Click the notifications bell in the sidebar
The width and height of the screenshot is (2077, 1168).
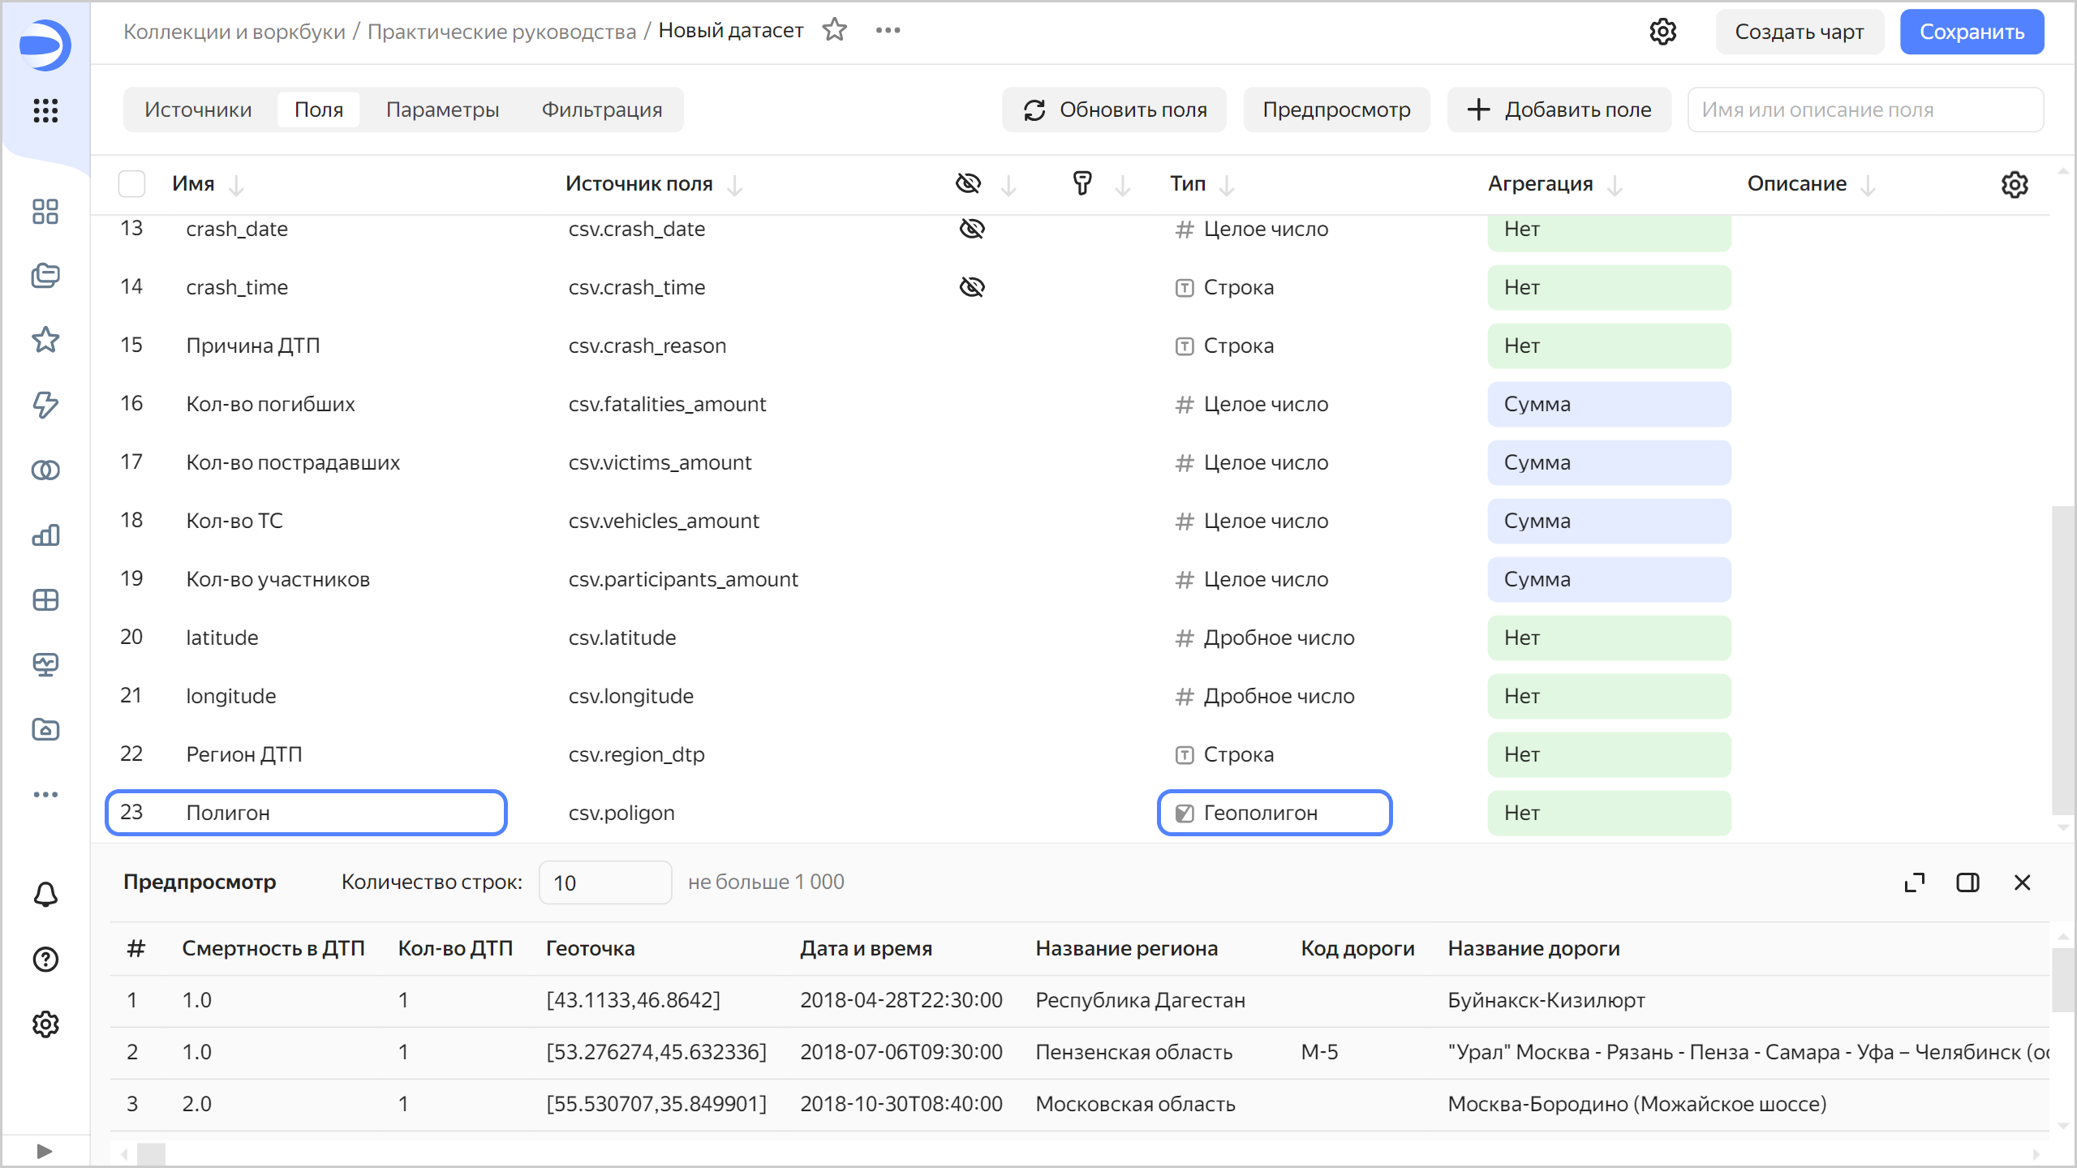pyautogui.click(x=45, y=895)
